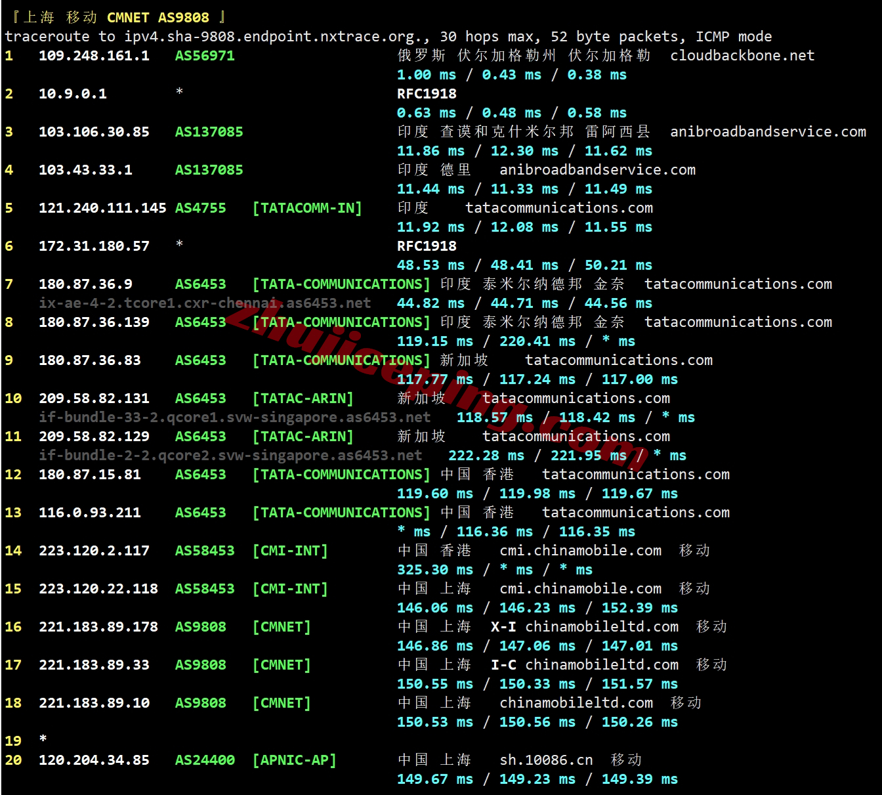Click IP 223.120.2.117 at hop 14
This screenshot has height=795, width=882.
coord(94,551)
